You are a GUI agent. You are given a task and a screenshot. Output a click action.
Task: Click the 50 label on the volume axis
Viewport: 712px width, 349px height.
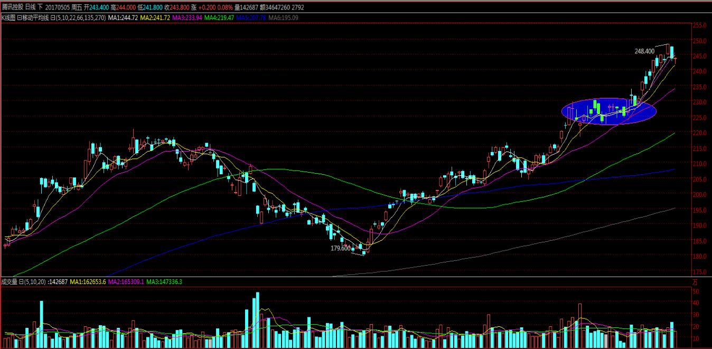click(697, 291)
